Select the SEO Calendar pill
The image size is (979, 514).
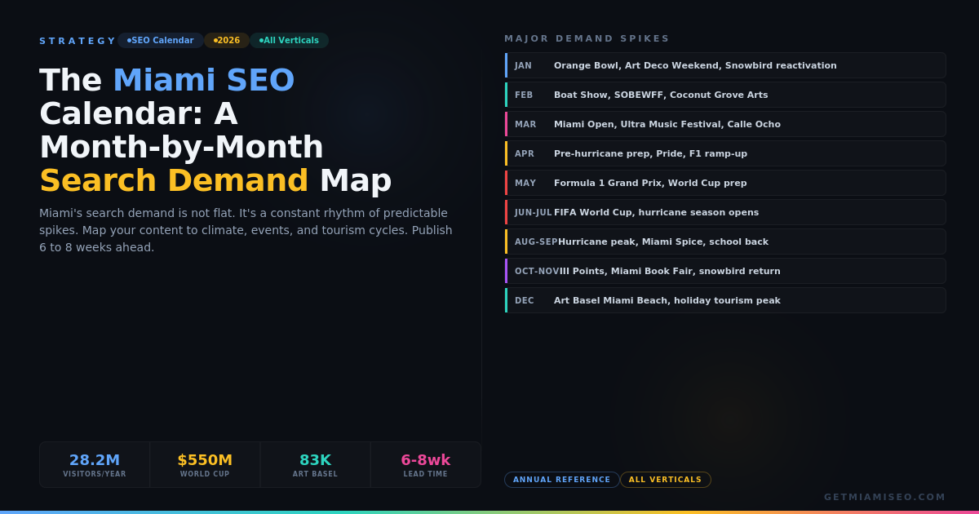coord(161,40)
